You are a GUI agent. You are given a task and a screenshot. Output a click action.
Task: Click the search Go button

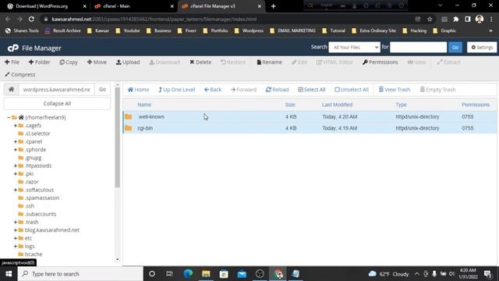(x=455, y=47)
